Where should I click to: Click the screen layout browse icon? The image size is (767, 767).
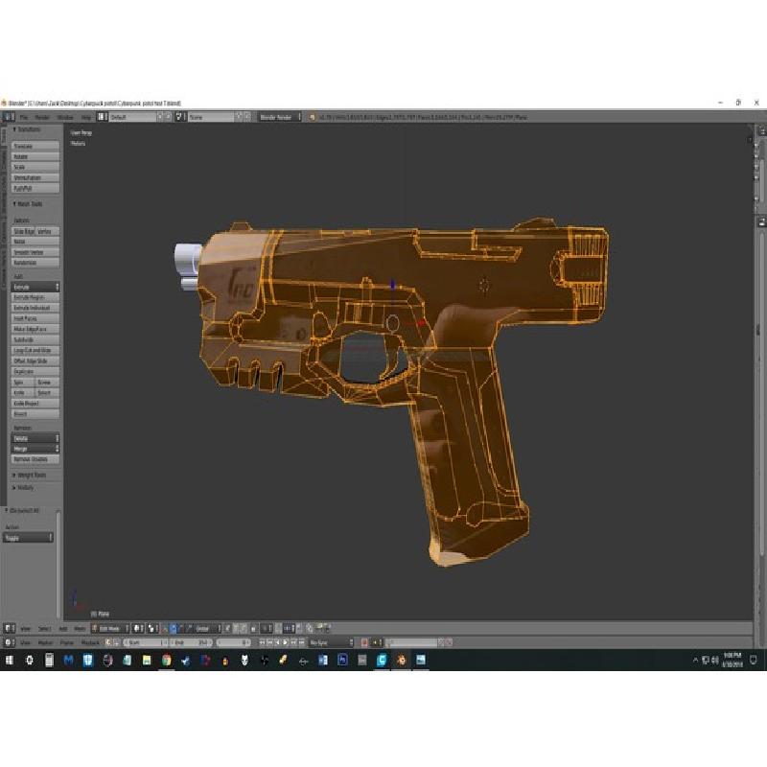(x=103, y=117)
